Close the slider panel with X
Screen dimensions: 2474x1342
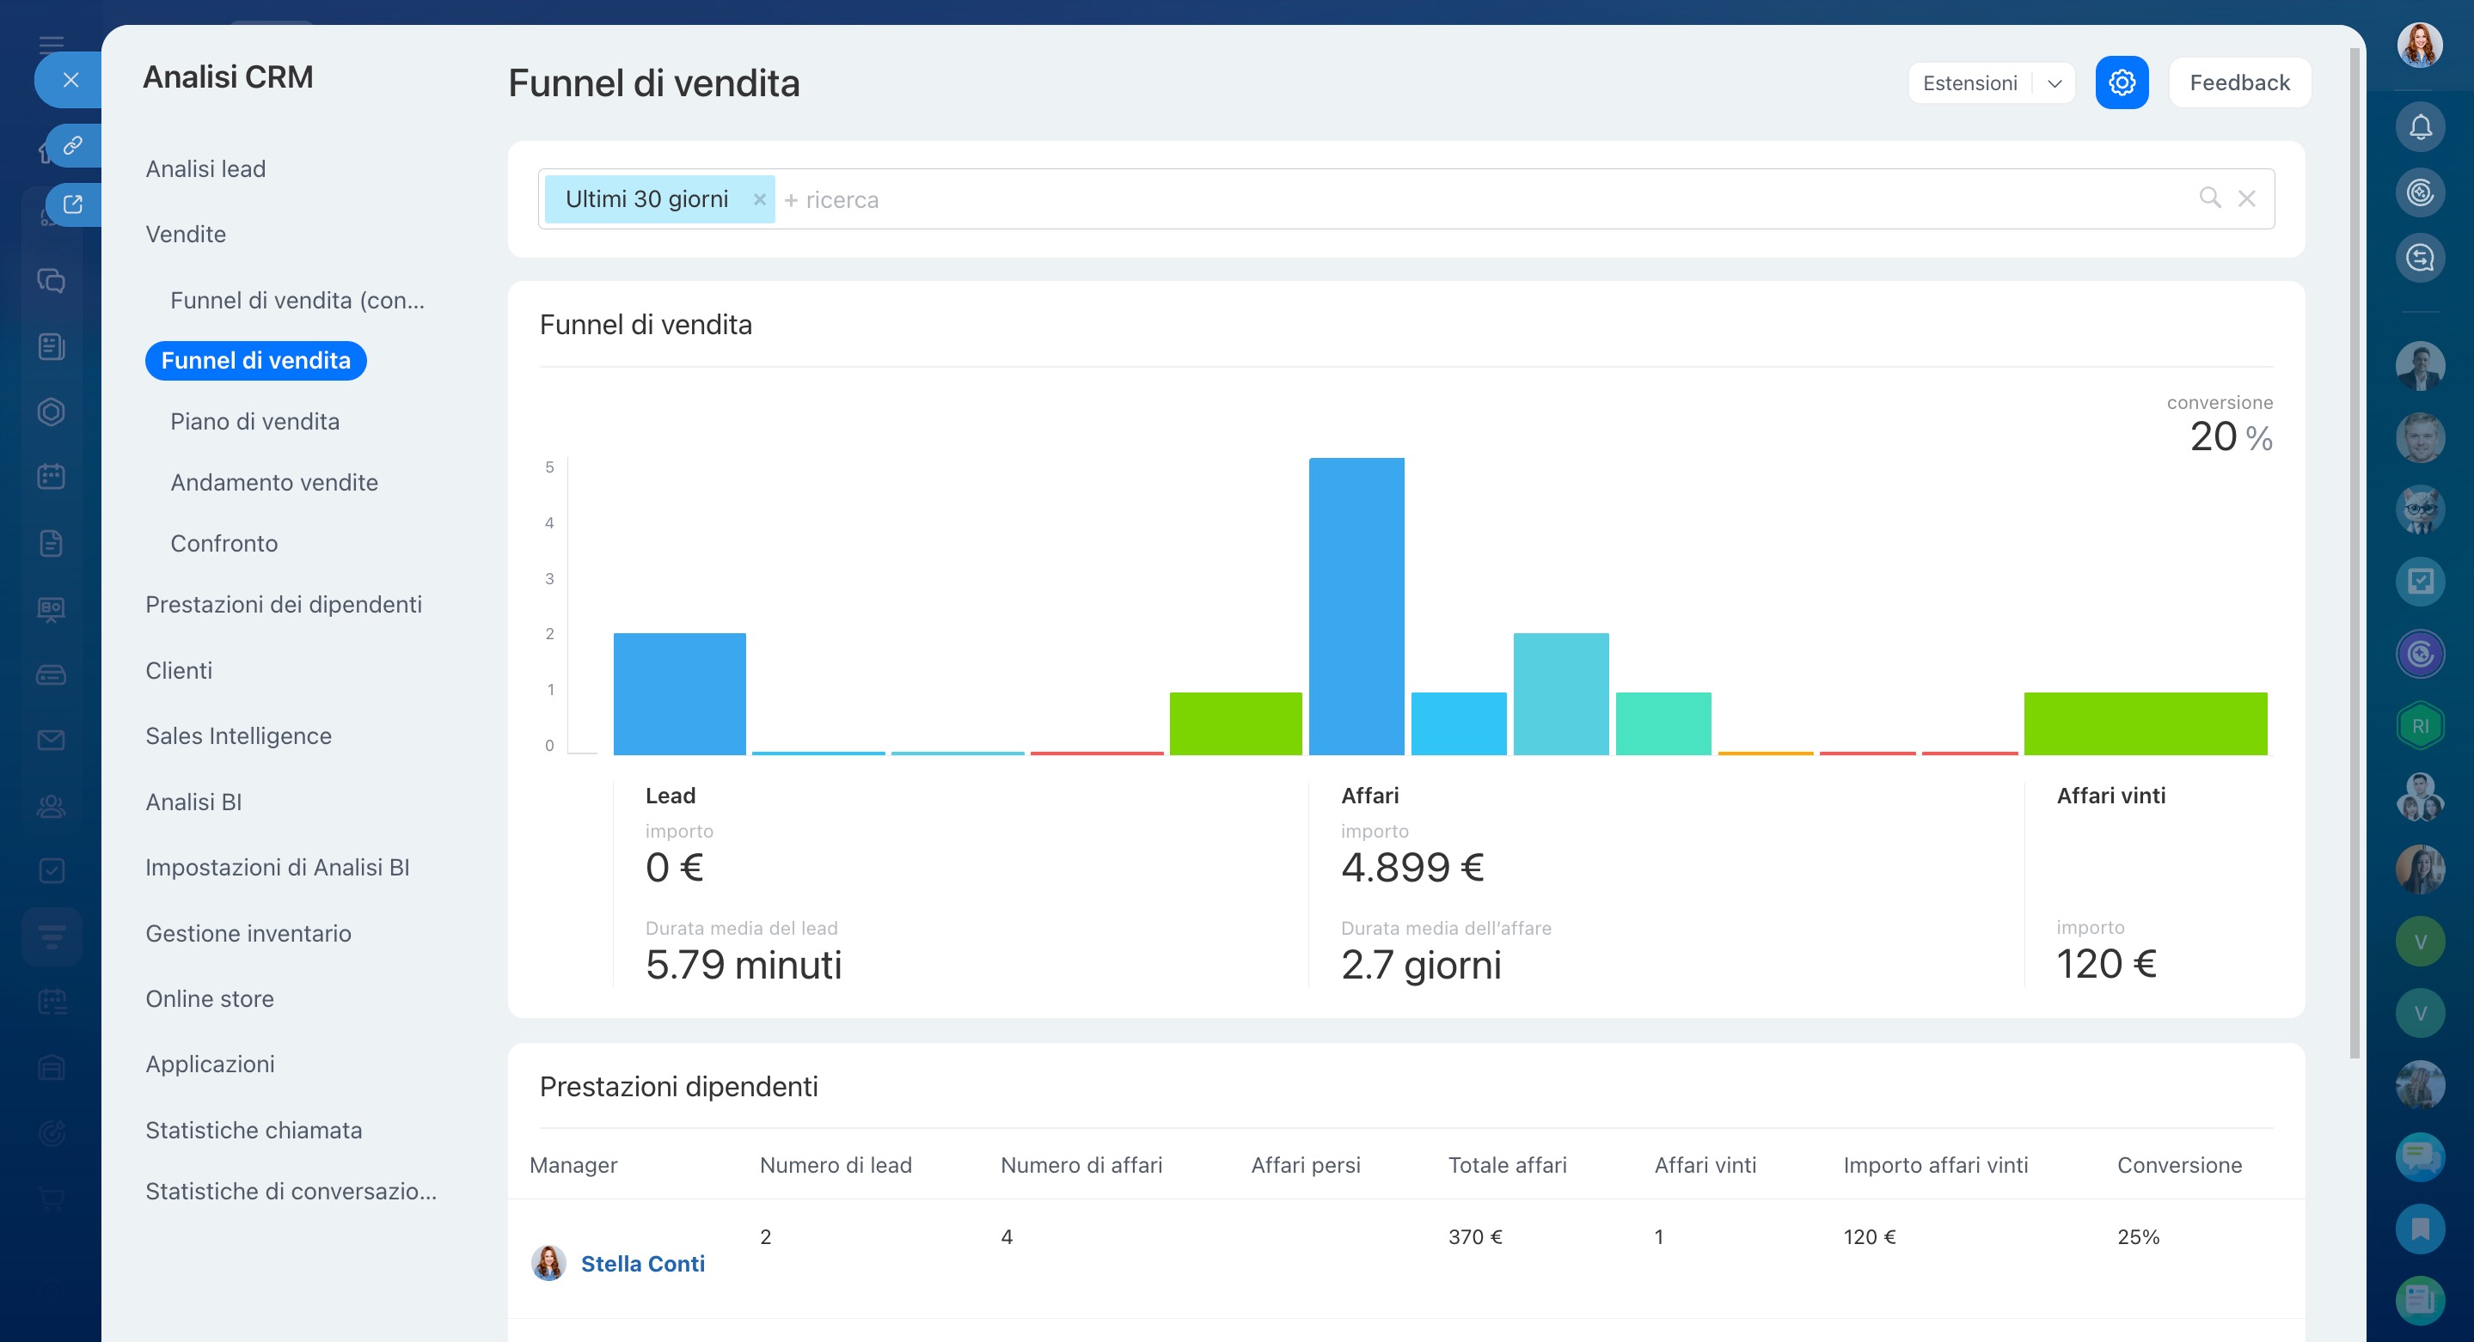point(70,81)
